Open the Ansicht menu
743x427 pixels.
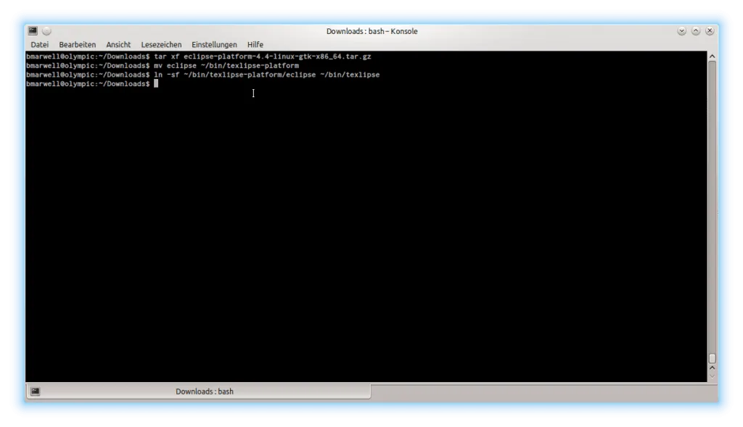(x=118, y=45)
